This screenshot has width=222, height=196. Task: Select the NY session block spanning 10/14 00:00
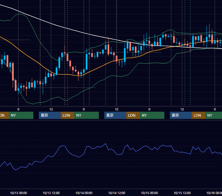coord(87,115)
